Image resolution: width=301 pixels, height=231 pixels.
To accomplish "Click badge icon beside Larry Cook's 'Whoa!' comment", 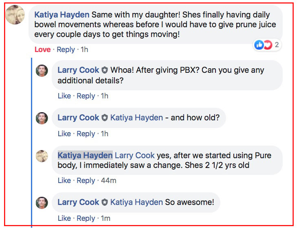I will (x=105, y=70).
